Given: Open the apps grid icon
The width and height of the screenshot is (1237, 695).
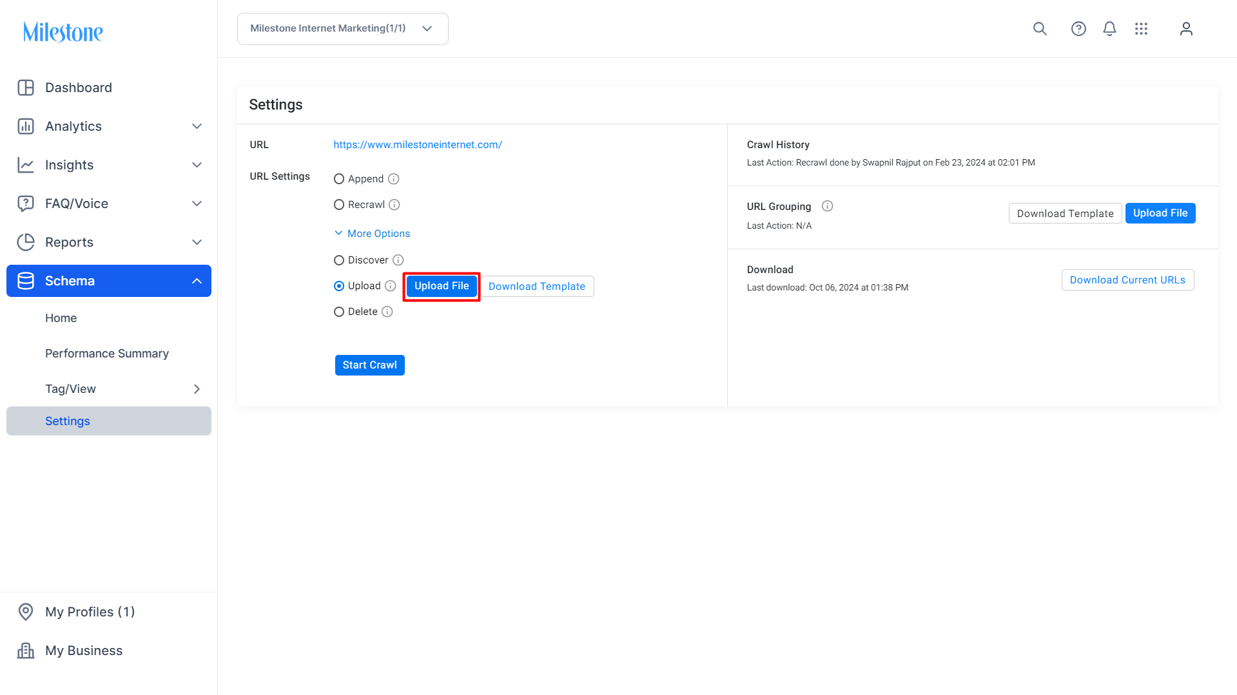Looking at the screenshot, I should pyautogui.click(x=1142, y=29).
